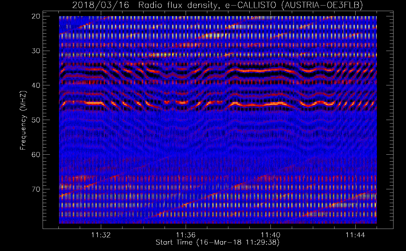Click the 'Frequency (MHZ)' axis label

[23, 120]
